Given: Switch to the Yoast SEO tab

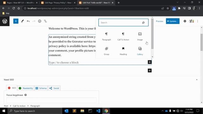Looking at the screenshot, I should click(x=12, y=88).
